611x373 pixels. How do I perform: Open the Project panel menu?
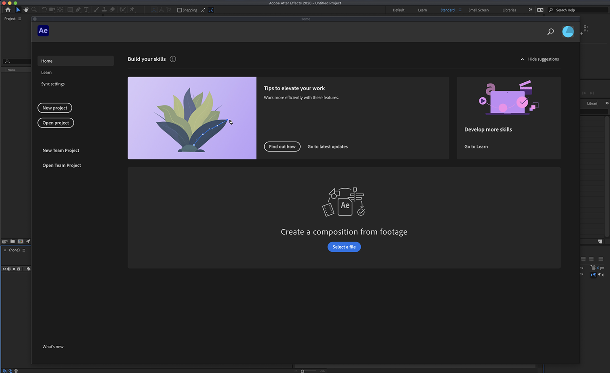click(20, 19)
